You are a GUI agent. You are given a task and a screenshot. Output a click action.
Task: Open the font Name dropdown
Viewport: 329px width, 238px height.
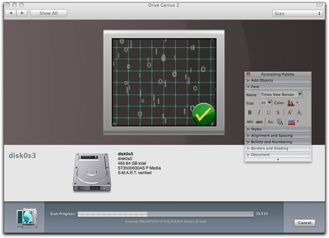click(x=300, y=94)
